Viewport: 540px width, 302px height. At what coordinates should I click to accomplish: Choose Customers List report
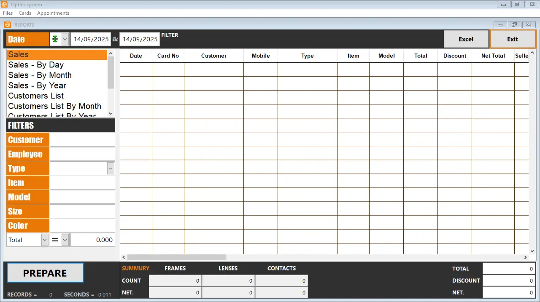tap(36, 96)
